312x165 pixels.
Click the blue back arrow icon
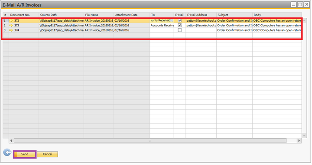(x=7, y=152)
